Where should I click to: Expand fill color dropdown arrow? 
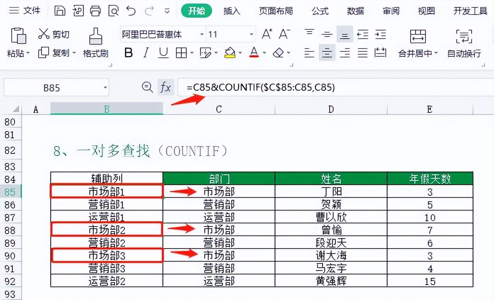[x=240, y=54]
